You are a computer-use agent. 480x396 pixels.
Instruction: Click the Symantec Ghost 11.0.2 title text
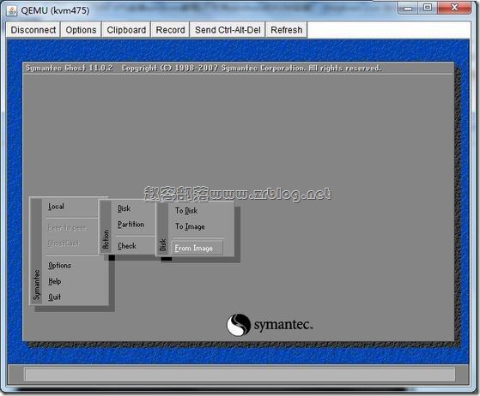(x=69, y=68)
